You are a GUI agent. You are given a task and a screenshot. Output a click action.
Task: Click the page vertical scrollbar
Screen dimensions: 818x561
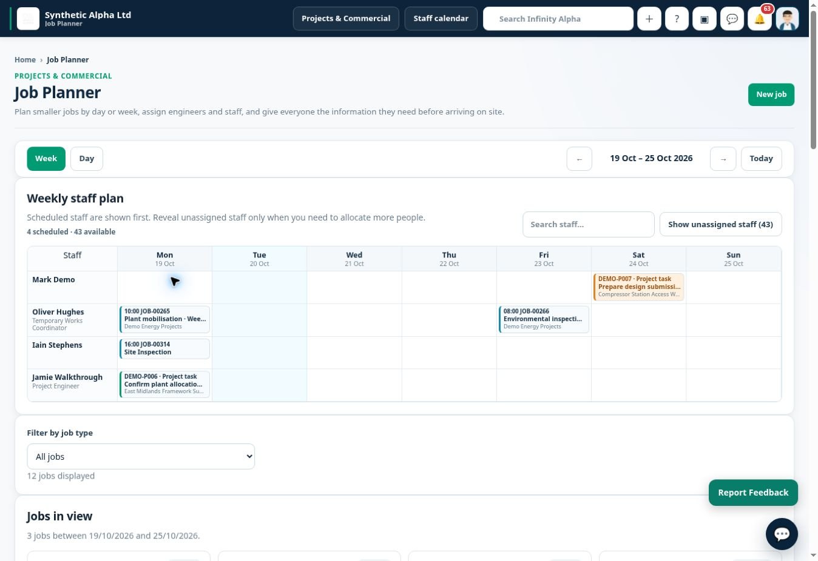813,79
